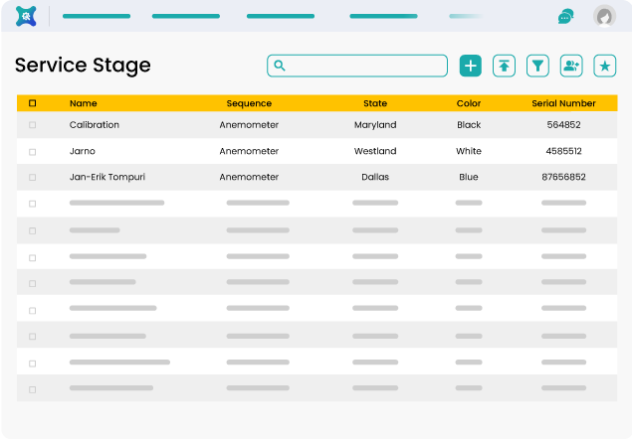Image resolution: width=632 pixels, height=439 pixels.
Task: Open the third navigation menu item
Action: [281, 16]
